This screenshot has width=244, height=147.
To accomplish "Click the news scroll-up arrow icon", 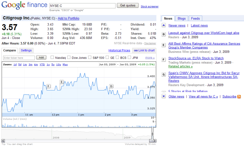I will (x=164, y=26).
